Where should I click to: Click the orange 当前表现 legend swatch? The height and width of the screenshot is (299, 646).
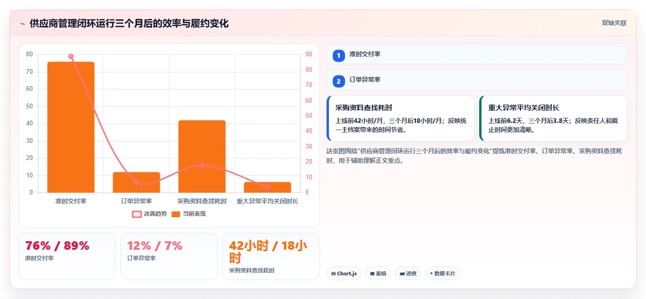click(176, 214)
